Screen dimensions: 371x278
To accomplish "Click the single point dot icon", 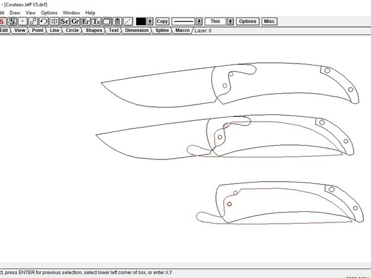I will [23, 21].
